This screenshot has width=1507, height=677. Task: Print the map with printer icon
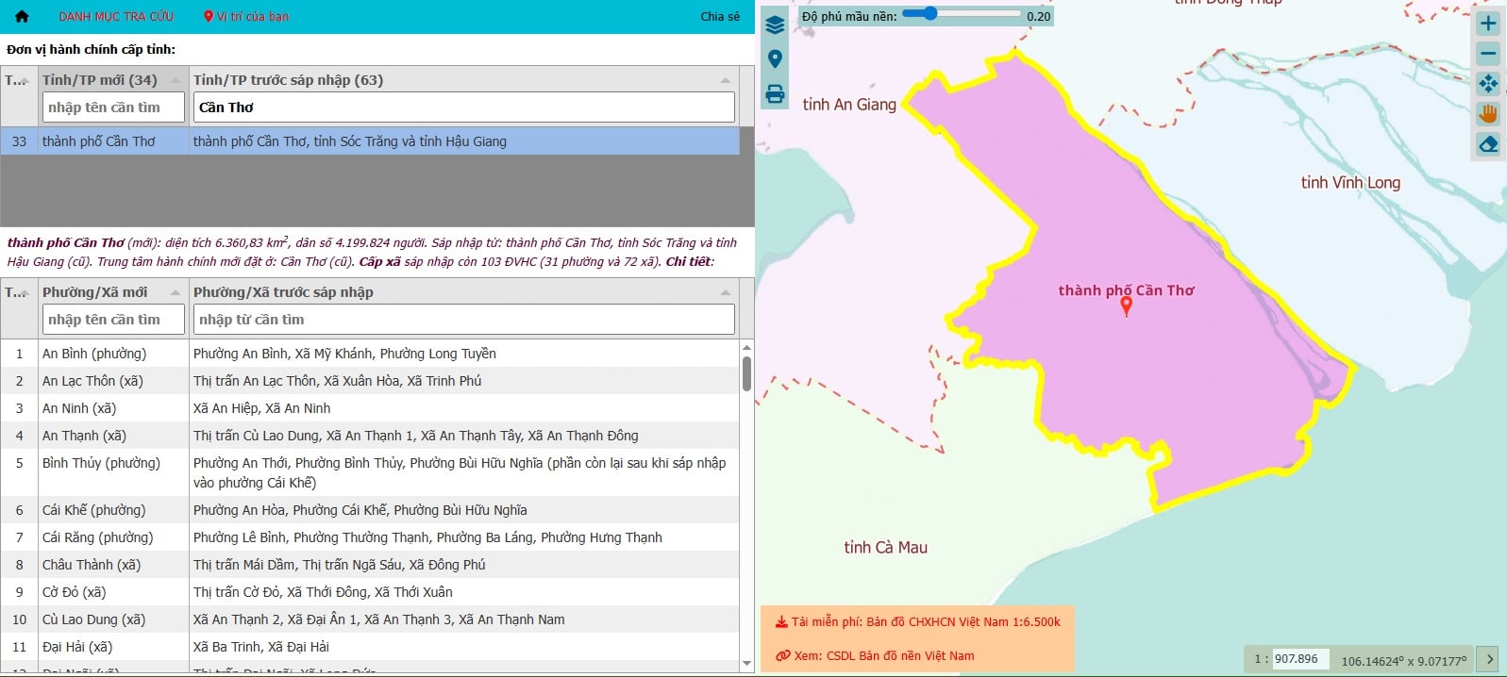[x=775, y=93]
